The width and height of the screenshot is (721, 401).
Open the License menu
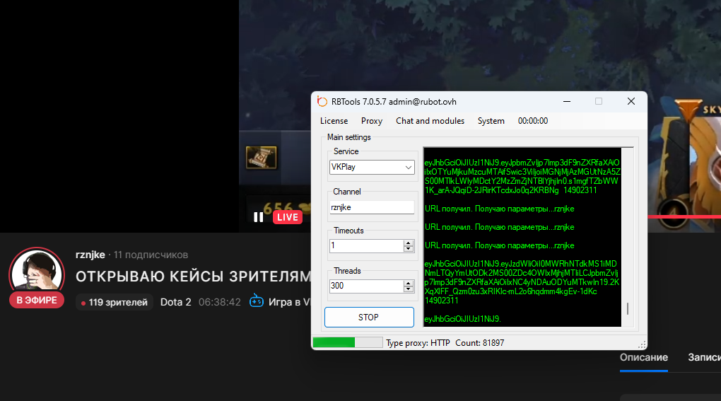tap(334, 121)
